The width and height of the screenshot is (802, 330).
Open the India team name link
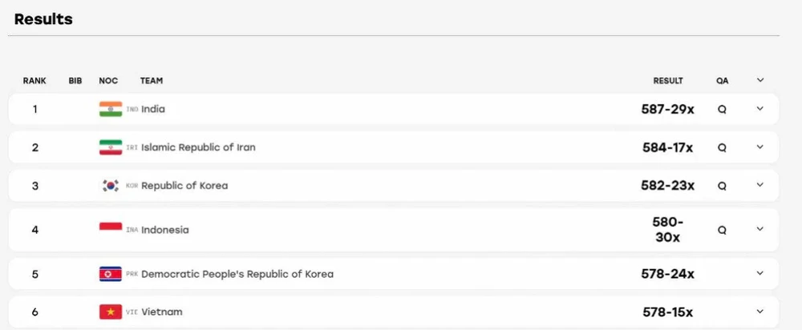click(x=153, y=109)
